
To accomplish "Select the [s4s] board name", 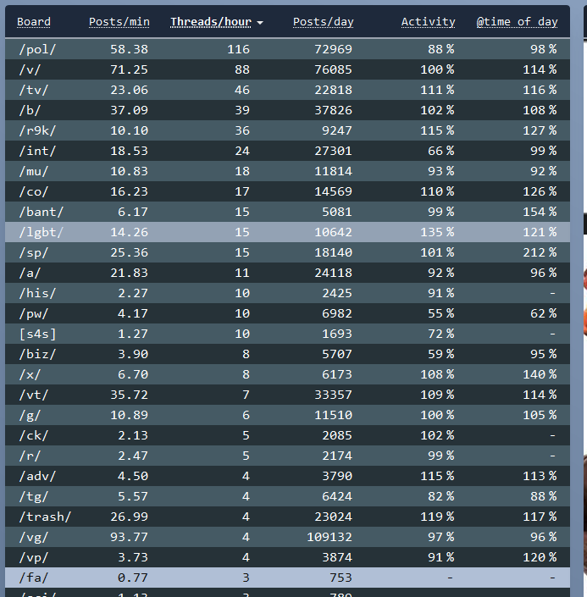I will point(37,334).
